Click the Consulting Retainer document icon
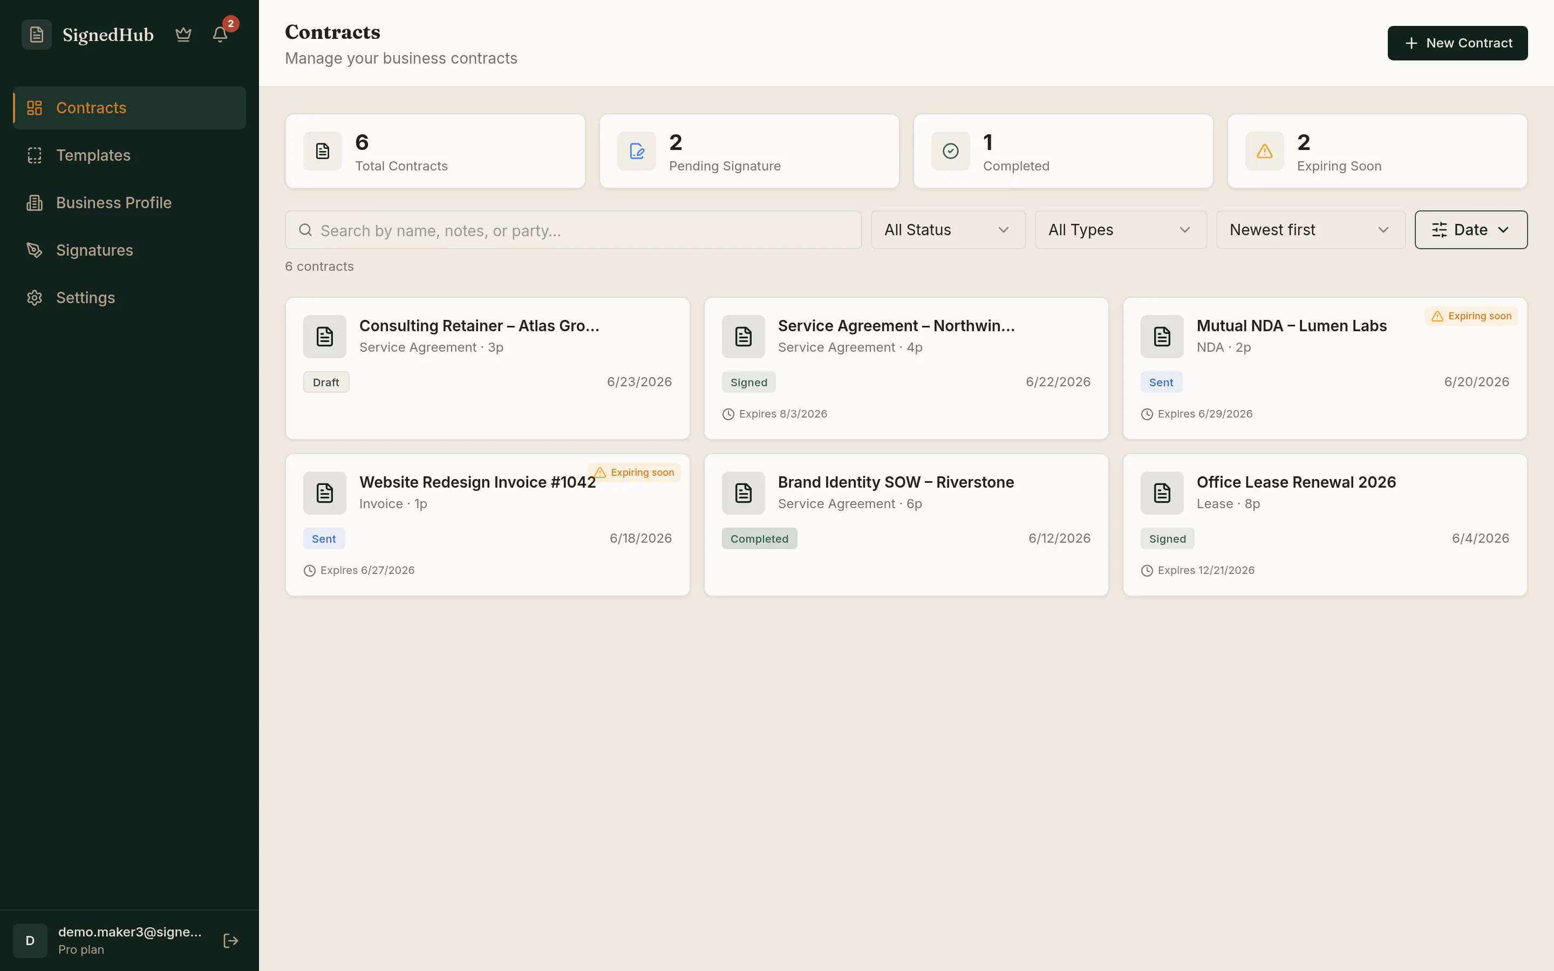 click(325, 337)
